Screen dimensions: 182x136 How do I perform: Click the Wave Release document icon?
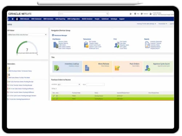coord(87,68)
